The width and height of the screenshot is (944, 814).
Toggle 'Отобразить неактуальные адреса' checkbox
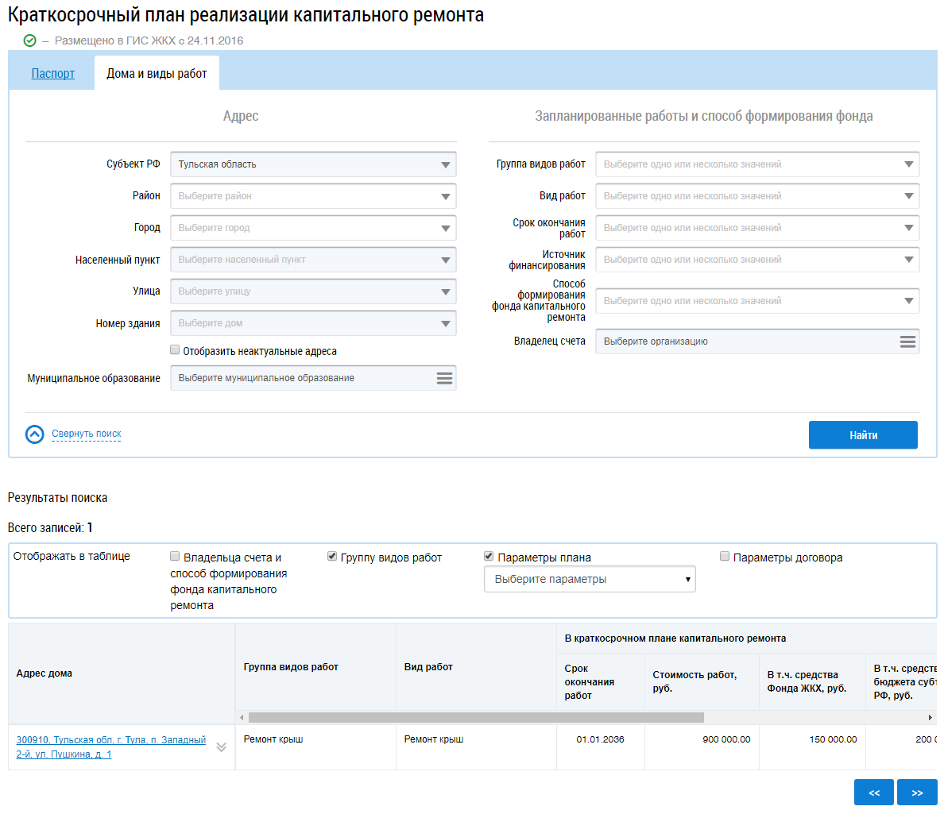[x=175, y=350]
